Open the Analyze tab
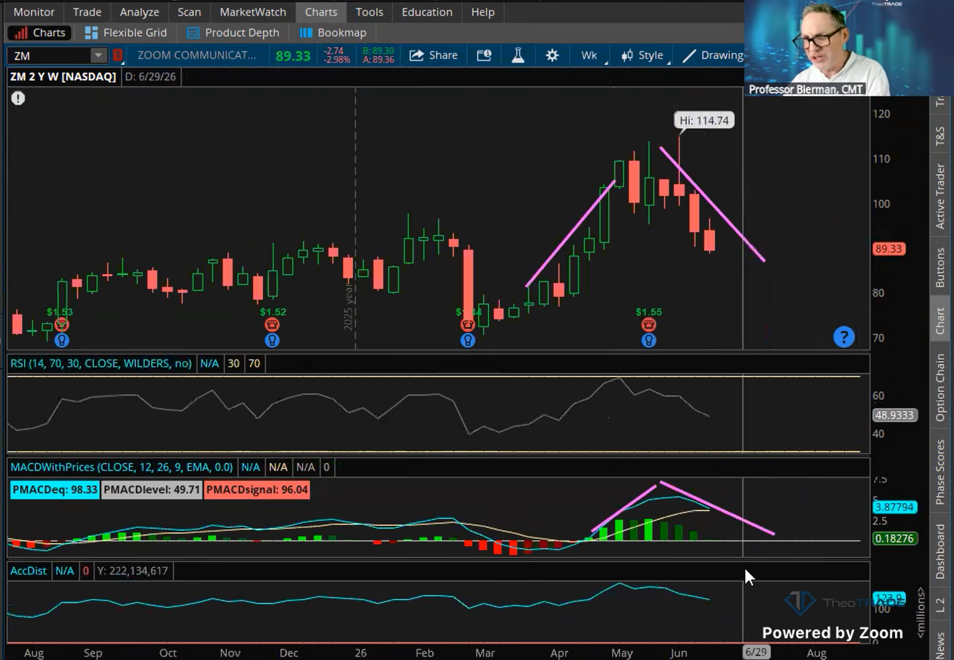The height and width of the screenshot is (660, 954). point(139,12)
